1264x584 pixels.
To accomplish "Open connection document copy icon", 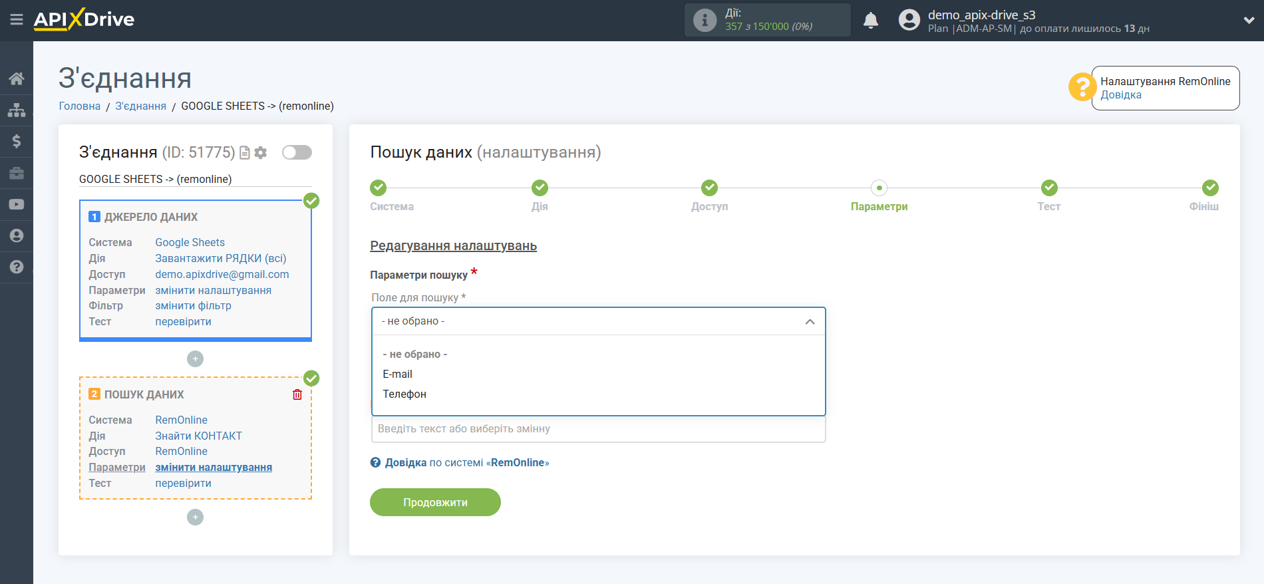I will (x=245, y=153).
